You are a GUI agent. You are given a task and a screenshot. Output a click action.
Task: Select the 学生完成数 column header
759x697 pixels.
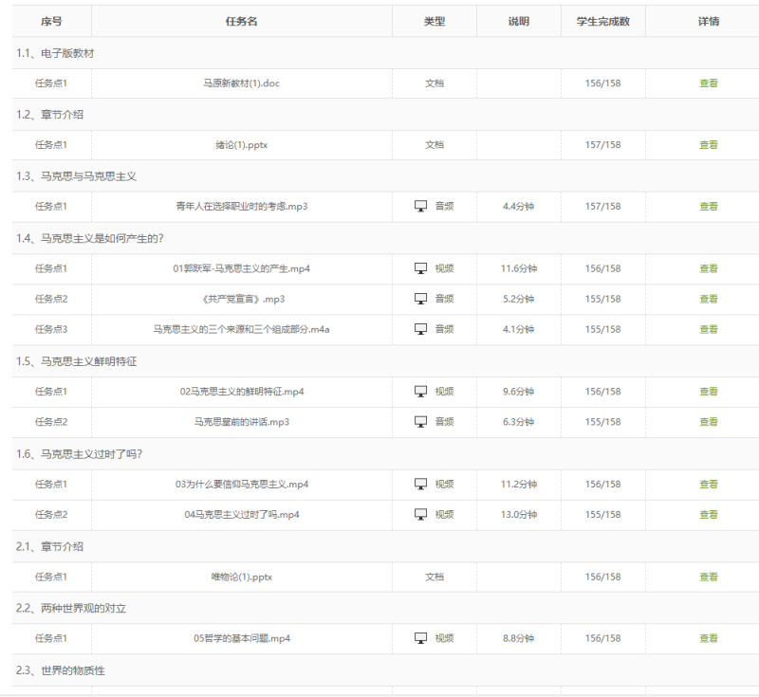(x=602, y=21)
